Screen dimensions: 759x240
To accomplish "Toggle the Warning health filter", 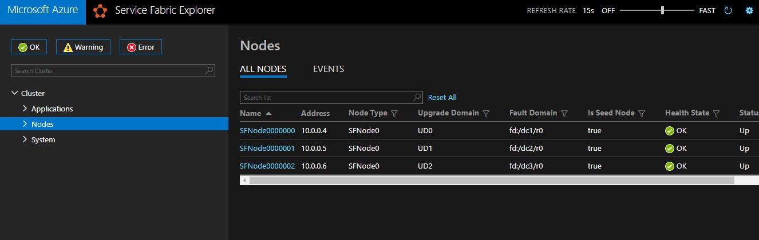I will coord(83,47).
